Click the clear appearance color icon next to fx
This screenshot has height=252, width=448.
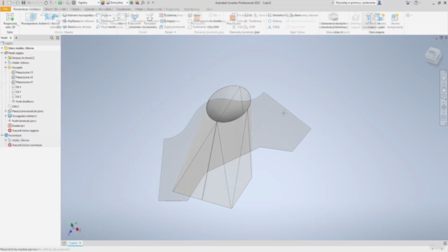click(x=137, y=3)
